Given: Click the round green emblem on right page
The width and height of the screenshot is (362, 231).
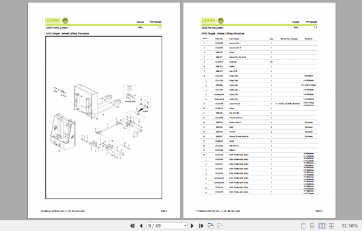Looking at the screenshot, I should (221, 21).
